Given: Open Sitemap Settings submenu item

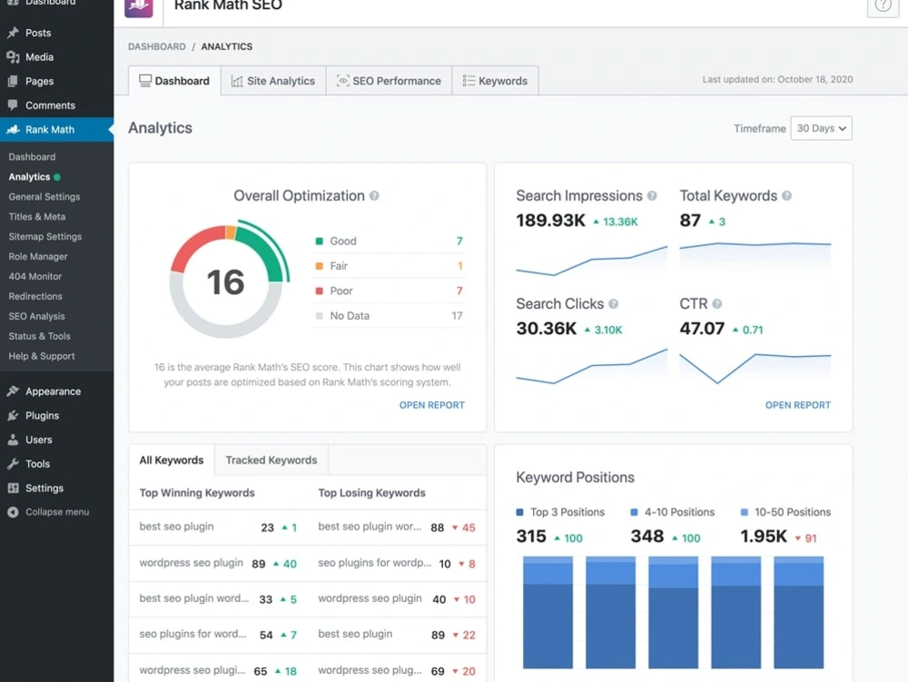Looking at the screenshot, I should [x=45, y=237].
